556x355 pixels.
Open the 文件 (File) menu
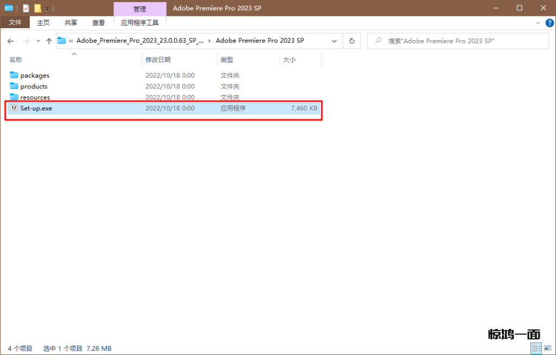pos(15,22)
